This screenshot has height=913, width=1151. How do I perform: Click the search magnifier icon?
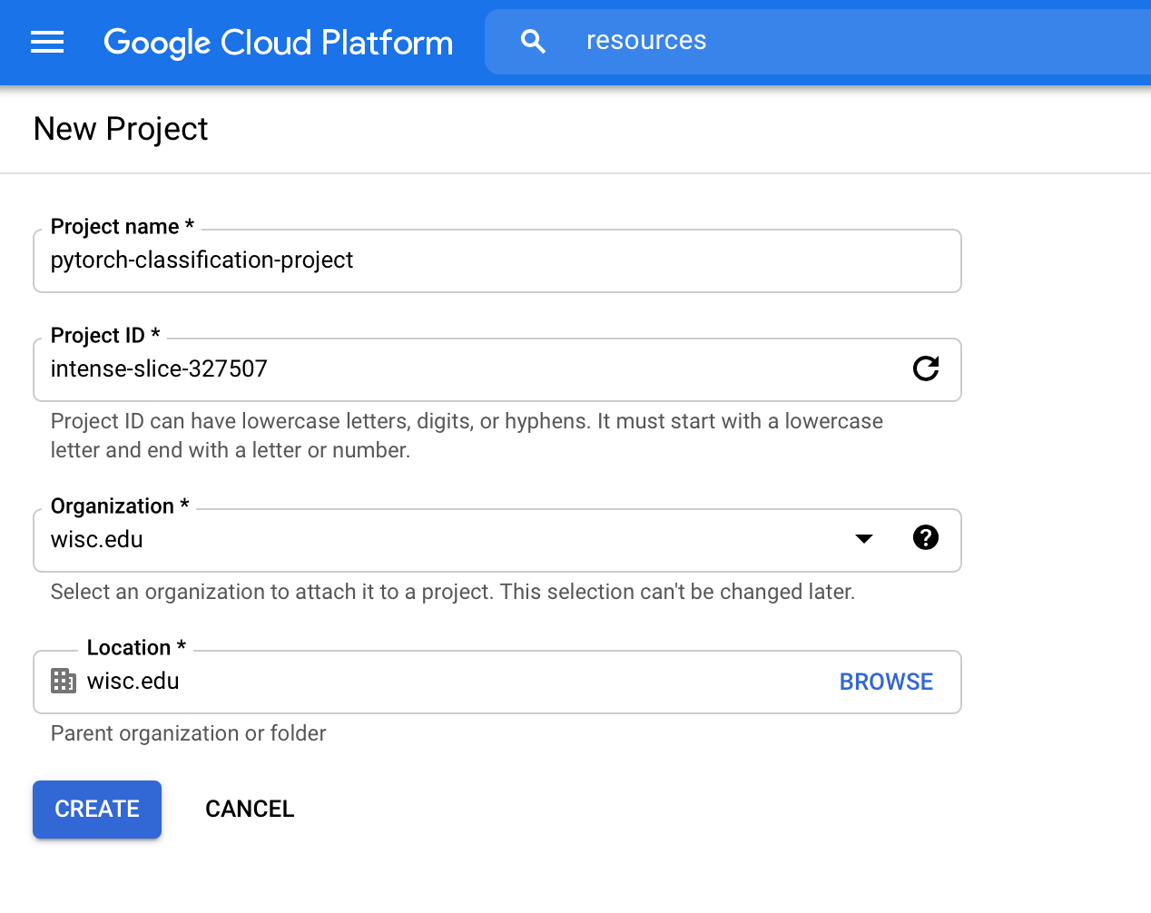coord(533,41)
